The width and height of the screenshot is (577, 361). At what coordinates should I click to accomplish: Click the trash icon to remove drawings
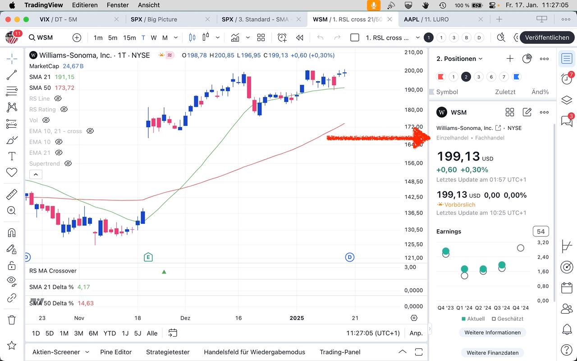12,320
